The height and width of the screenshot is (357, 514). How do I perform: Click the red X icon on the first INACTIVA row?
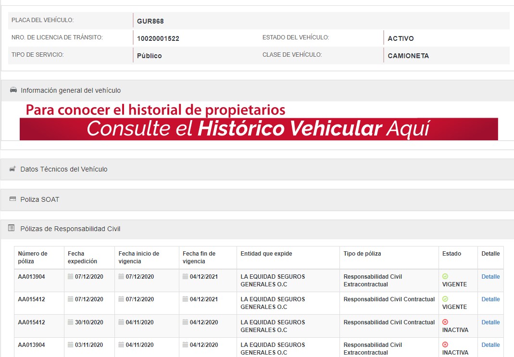[x=445, y=322]
